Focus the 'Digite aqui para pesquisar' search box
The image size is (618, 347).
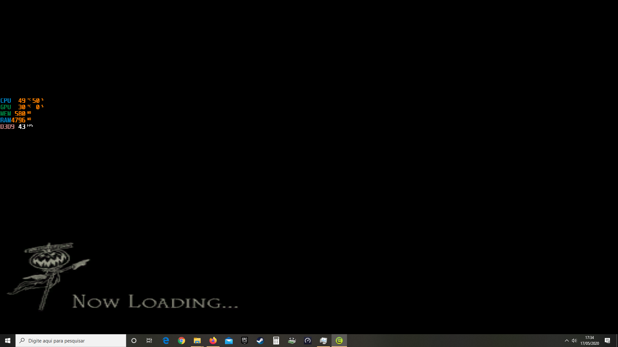point(71,341)
